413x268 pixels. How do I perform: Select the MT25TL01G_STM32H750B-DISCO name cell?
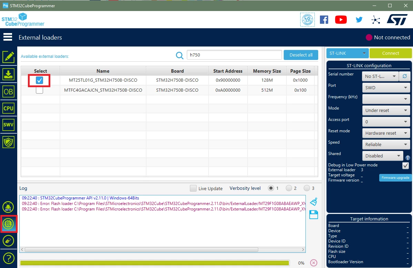click(103, 80)
